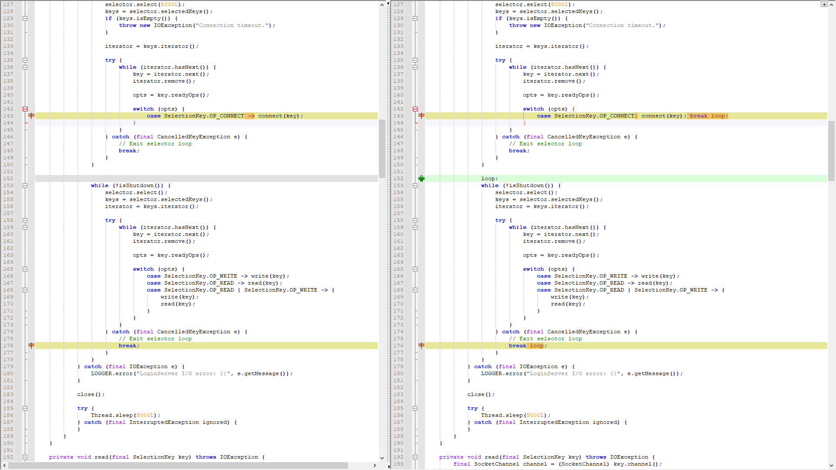The image size is (836, 470).
Task: Click the 'final SocketChannel channel' line in the right pane
Action: tap(557, 464)
